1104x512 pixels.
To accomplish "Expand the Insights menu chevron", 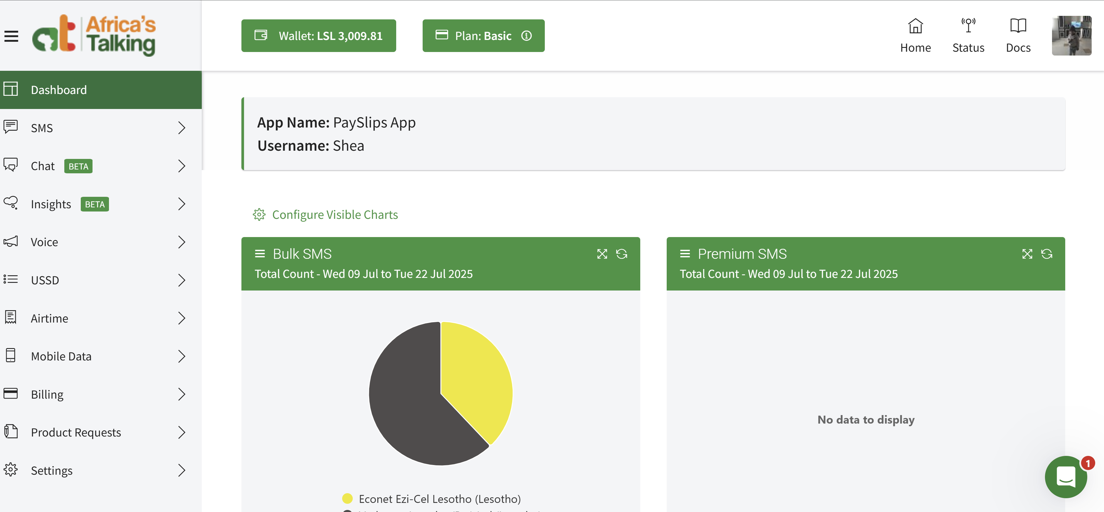I will (x=182, y=204).
